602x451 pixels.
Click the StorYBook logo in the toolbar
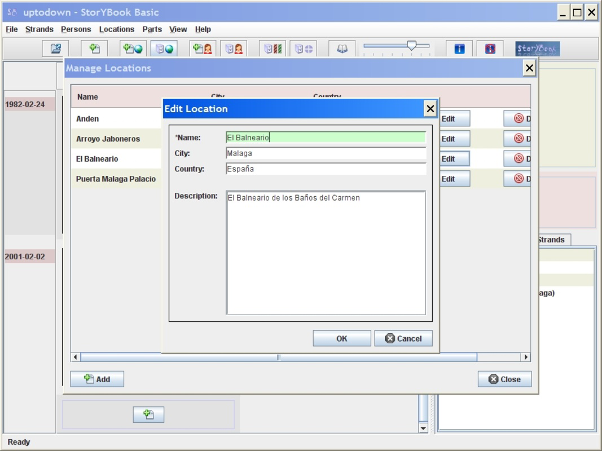[x=536, y=49]
